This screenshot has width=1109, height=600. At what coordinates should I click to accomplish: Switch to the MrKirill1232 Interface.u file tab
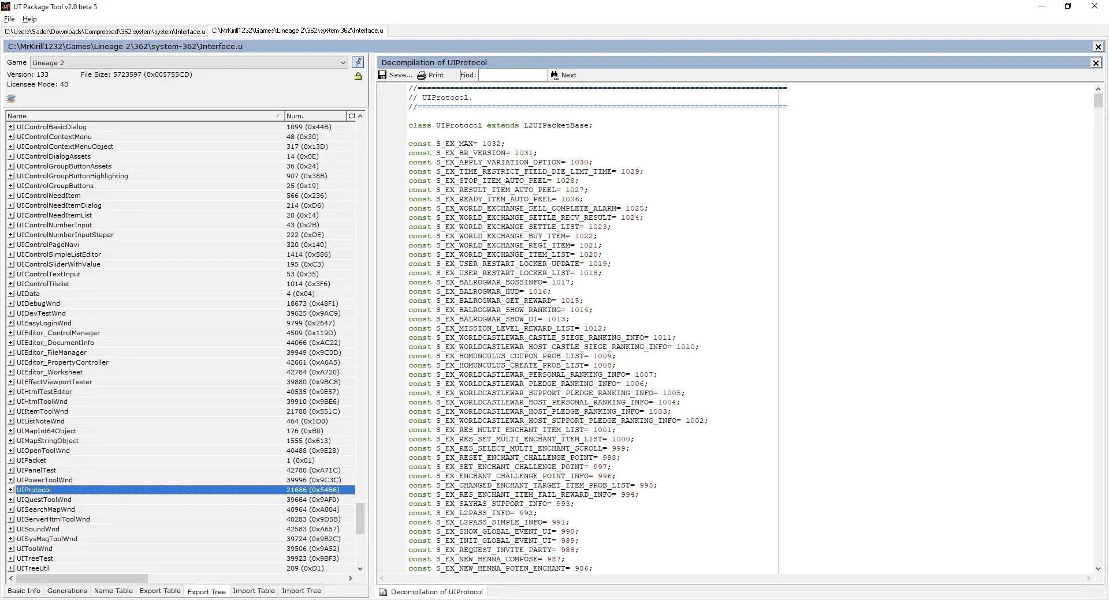pos(297,31)
